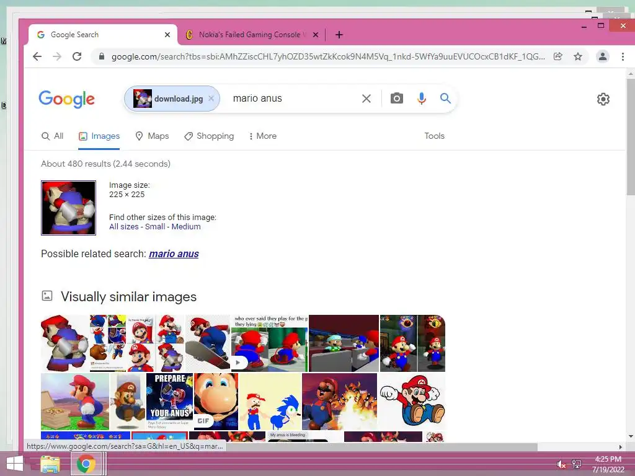This screenshot has width=635, height=476.
Task: Click the Small size link
Action: click(x=155, y=227)
